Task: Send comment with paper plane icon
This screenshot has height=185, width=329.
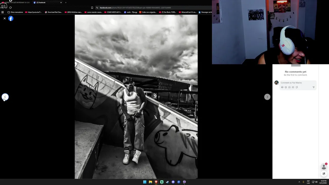Action: click(313, 87)
